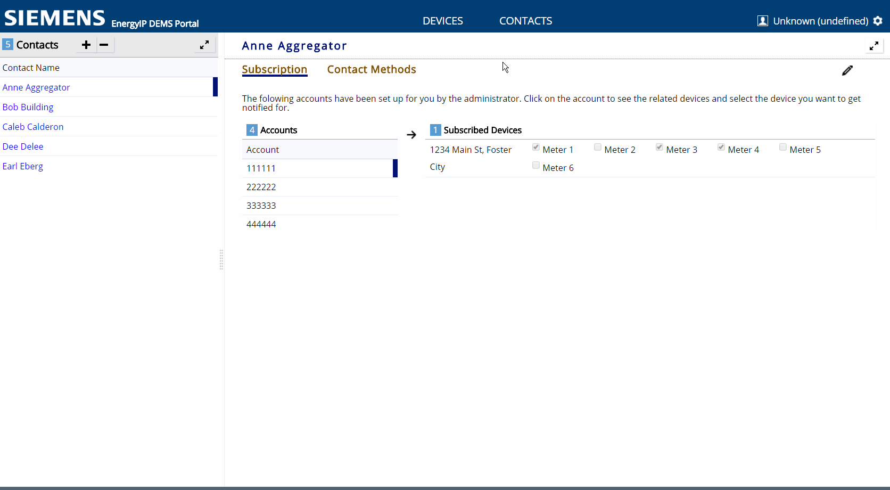This screenshot has width=890, height=490.
Task: Select account 444444
Action: pyautogui.click(x=320, y=224)
